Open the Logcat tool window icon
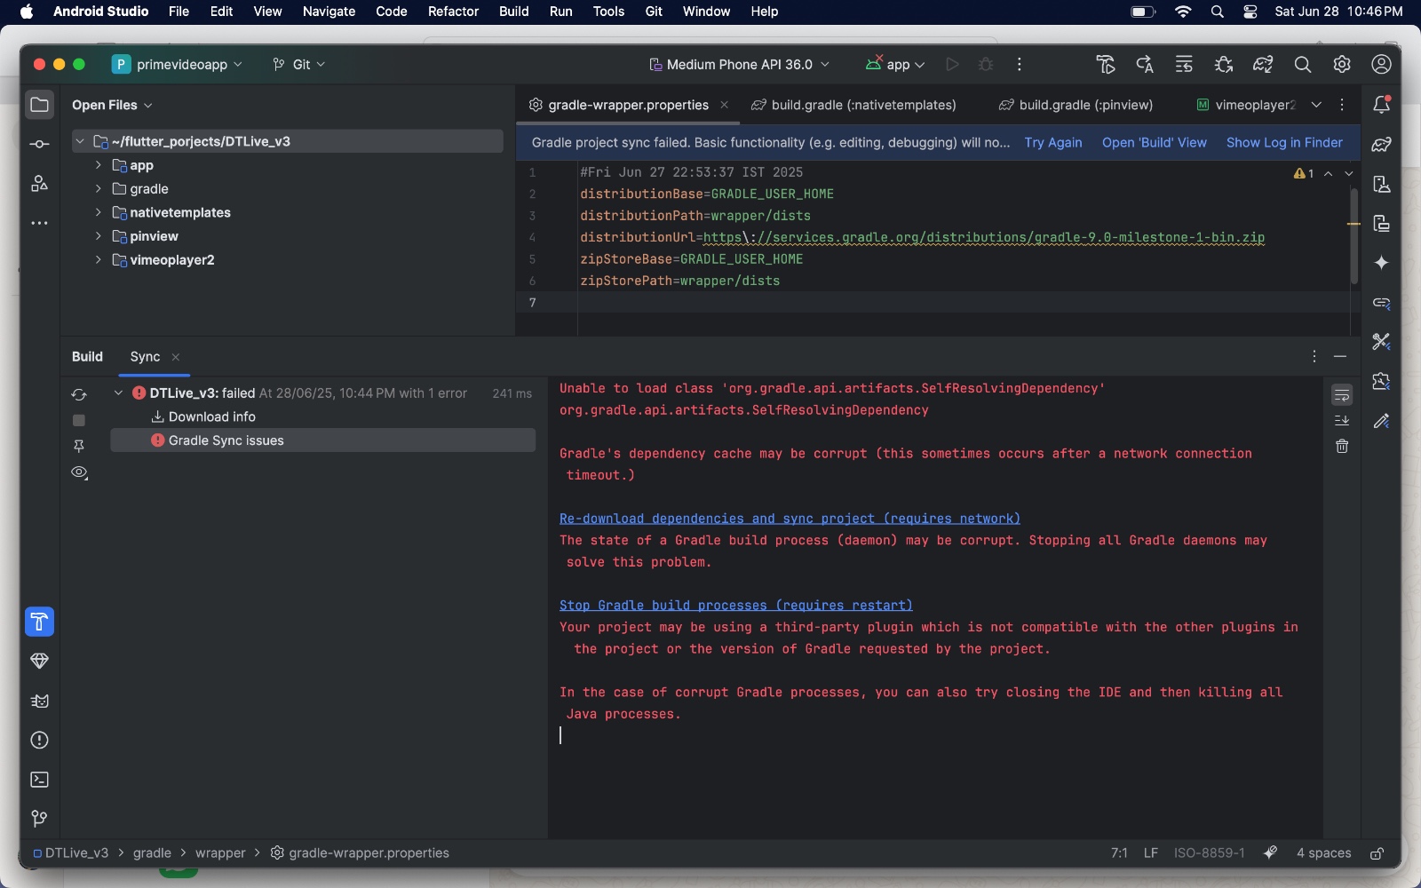Screen dimensions: 1421x888 (x=39, y=701)
